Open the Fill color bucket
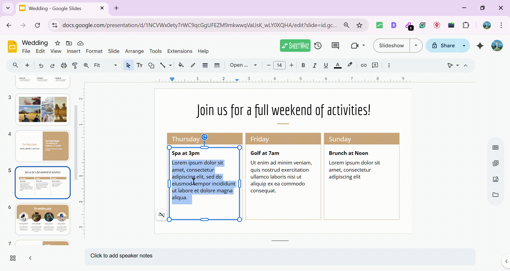Viewport: 510px width, 271px height. coord(181,65)
